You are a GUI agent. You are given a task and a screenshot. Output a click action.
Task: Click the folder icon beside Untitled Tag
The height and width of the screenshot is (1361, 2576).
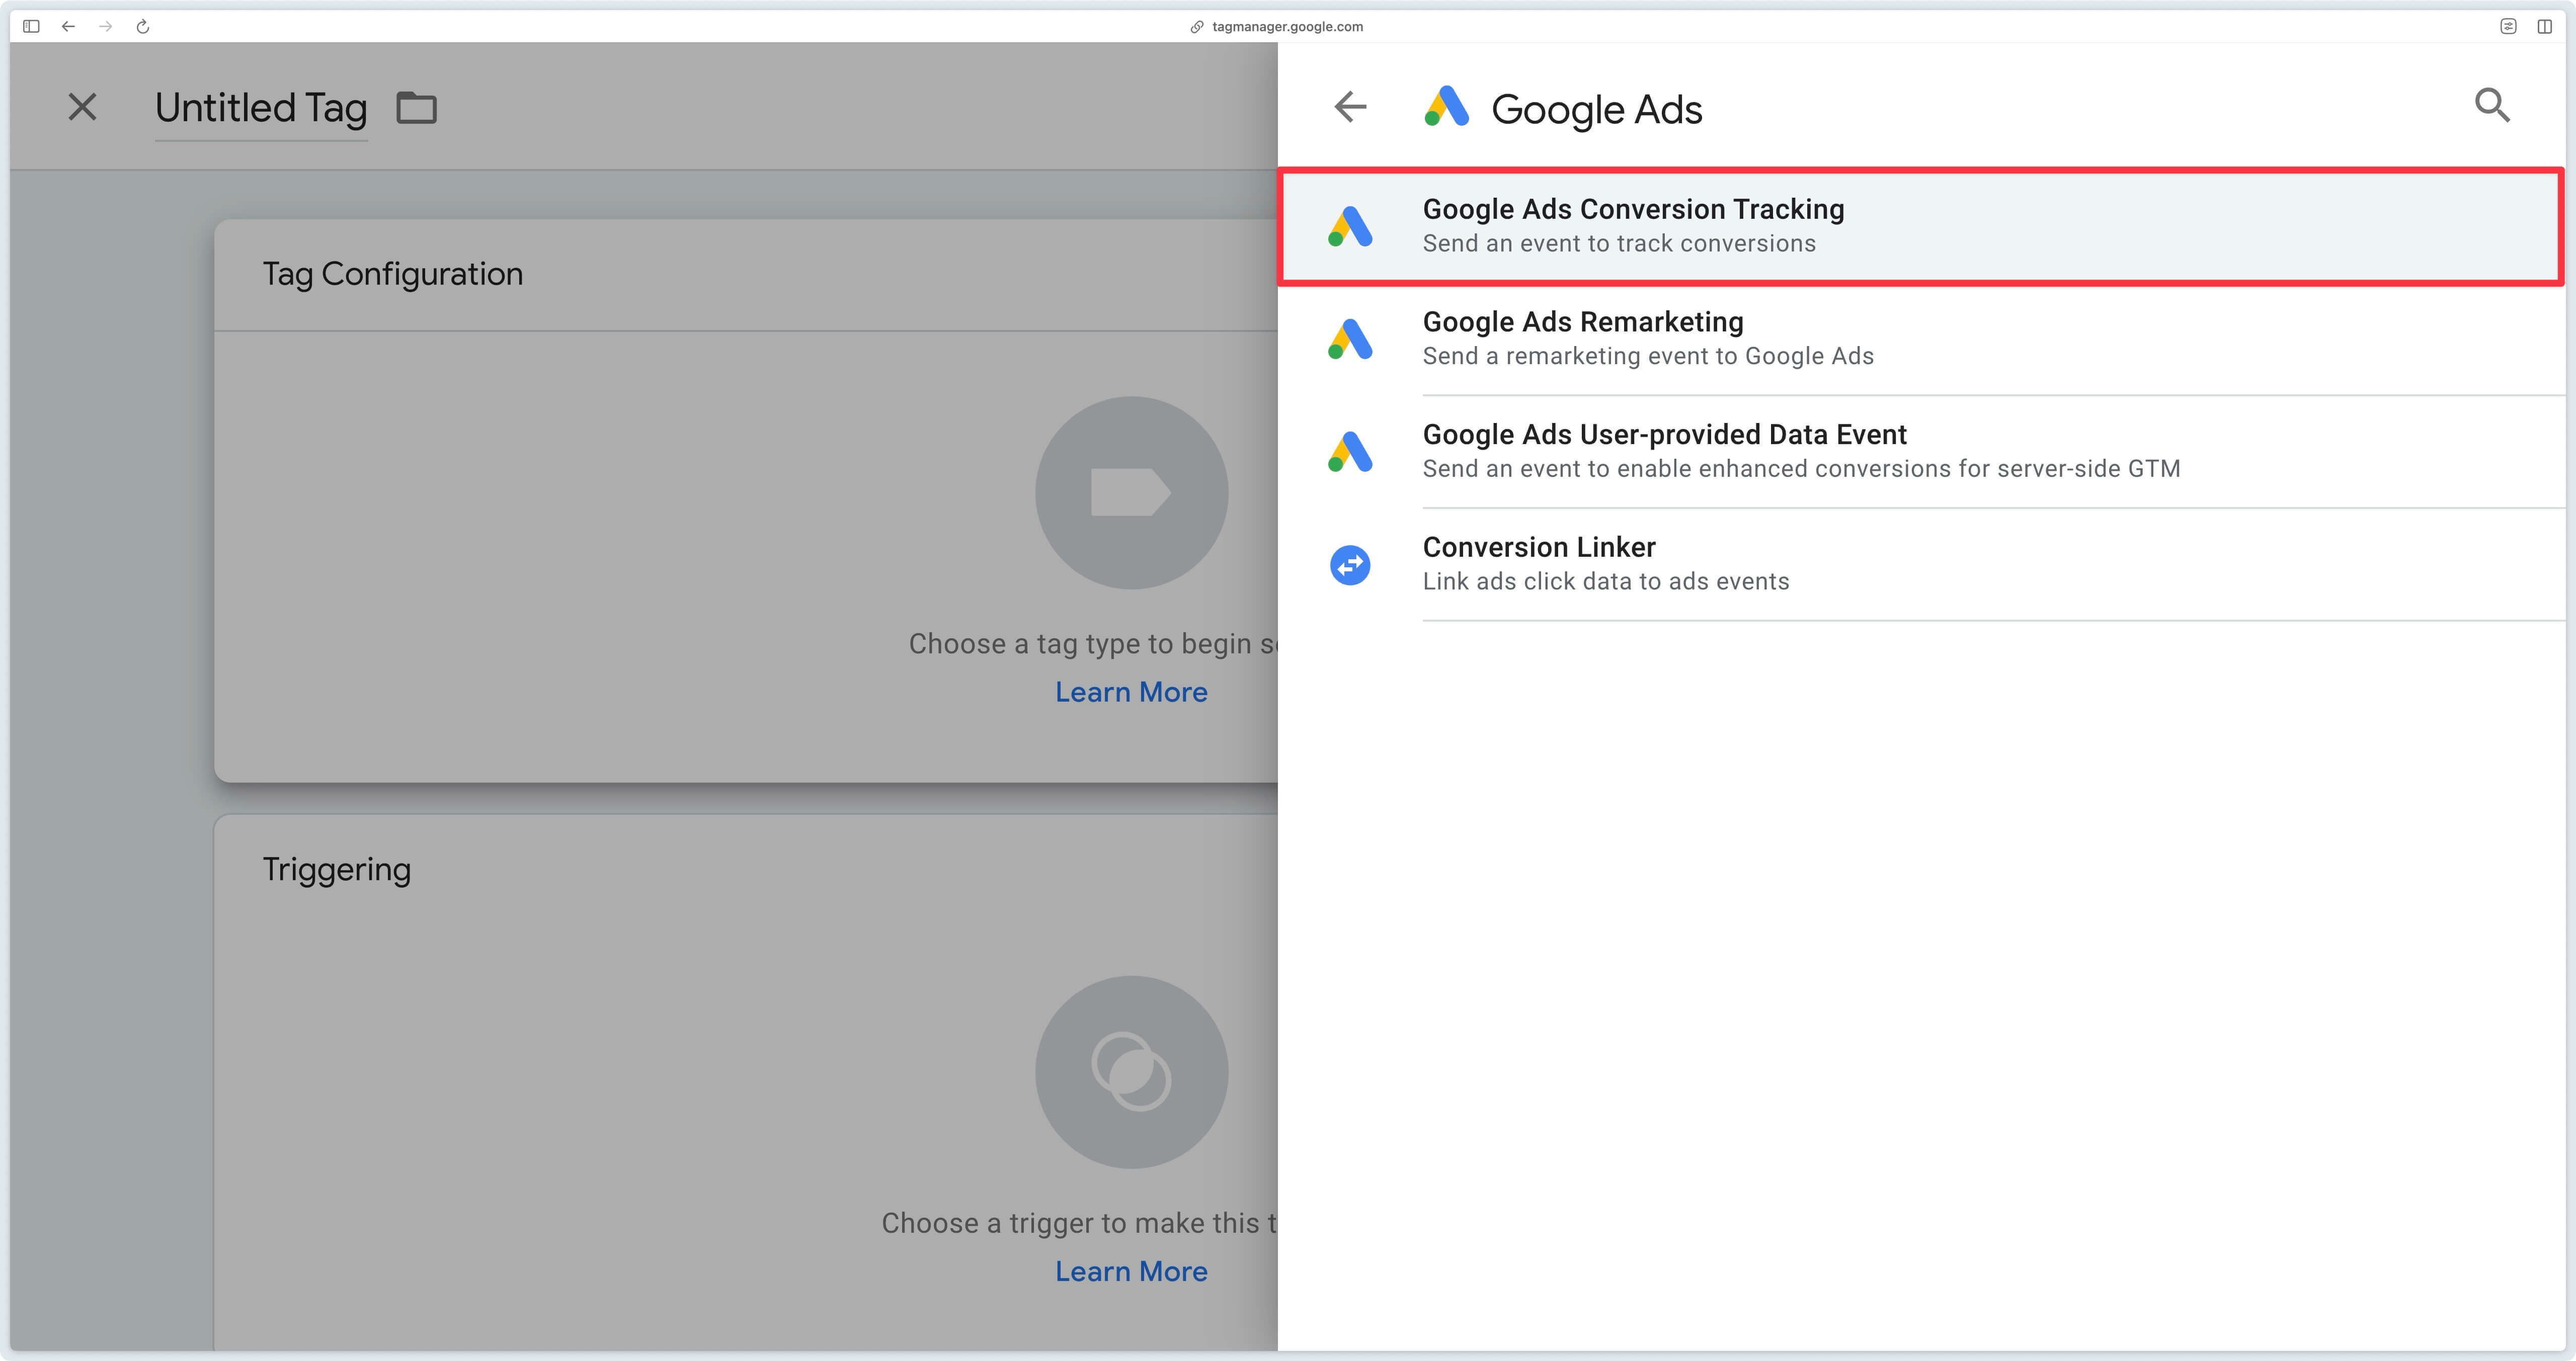pyautogui.click(x=416, y=107)
